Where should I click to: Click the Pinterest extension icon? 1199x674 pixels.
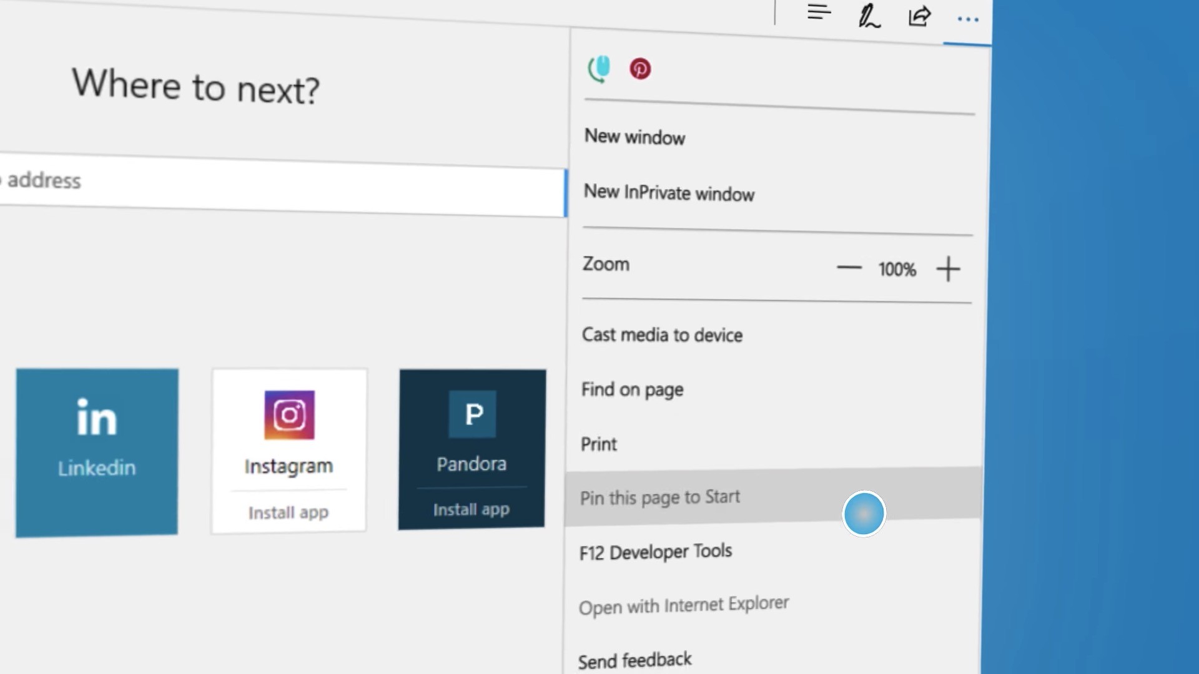pyautogui.click(x=640, y=69)
